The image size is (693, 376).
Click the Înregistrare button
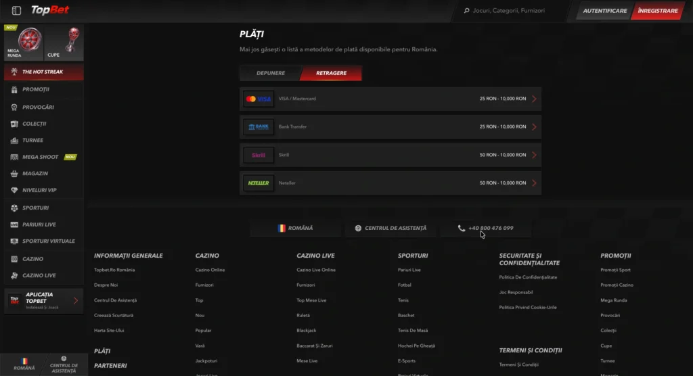(658, 11)
